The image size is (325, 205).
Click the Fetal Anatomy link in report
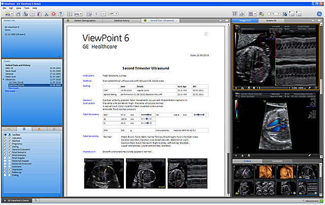pyautogui.click(x=91, y=136)
